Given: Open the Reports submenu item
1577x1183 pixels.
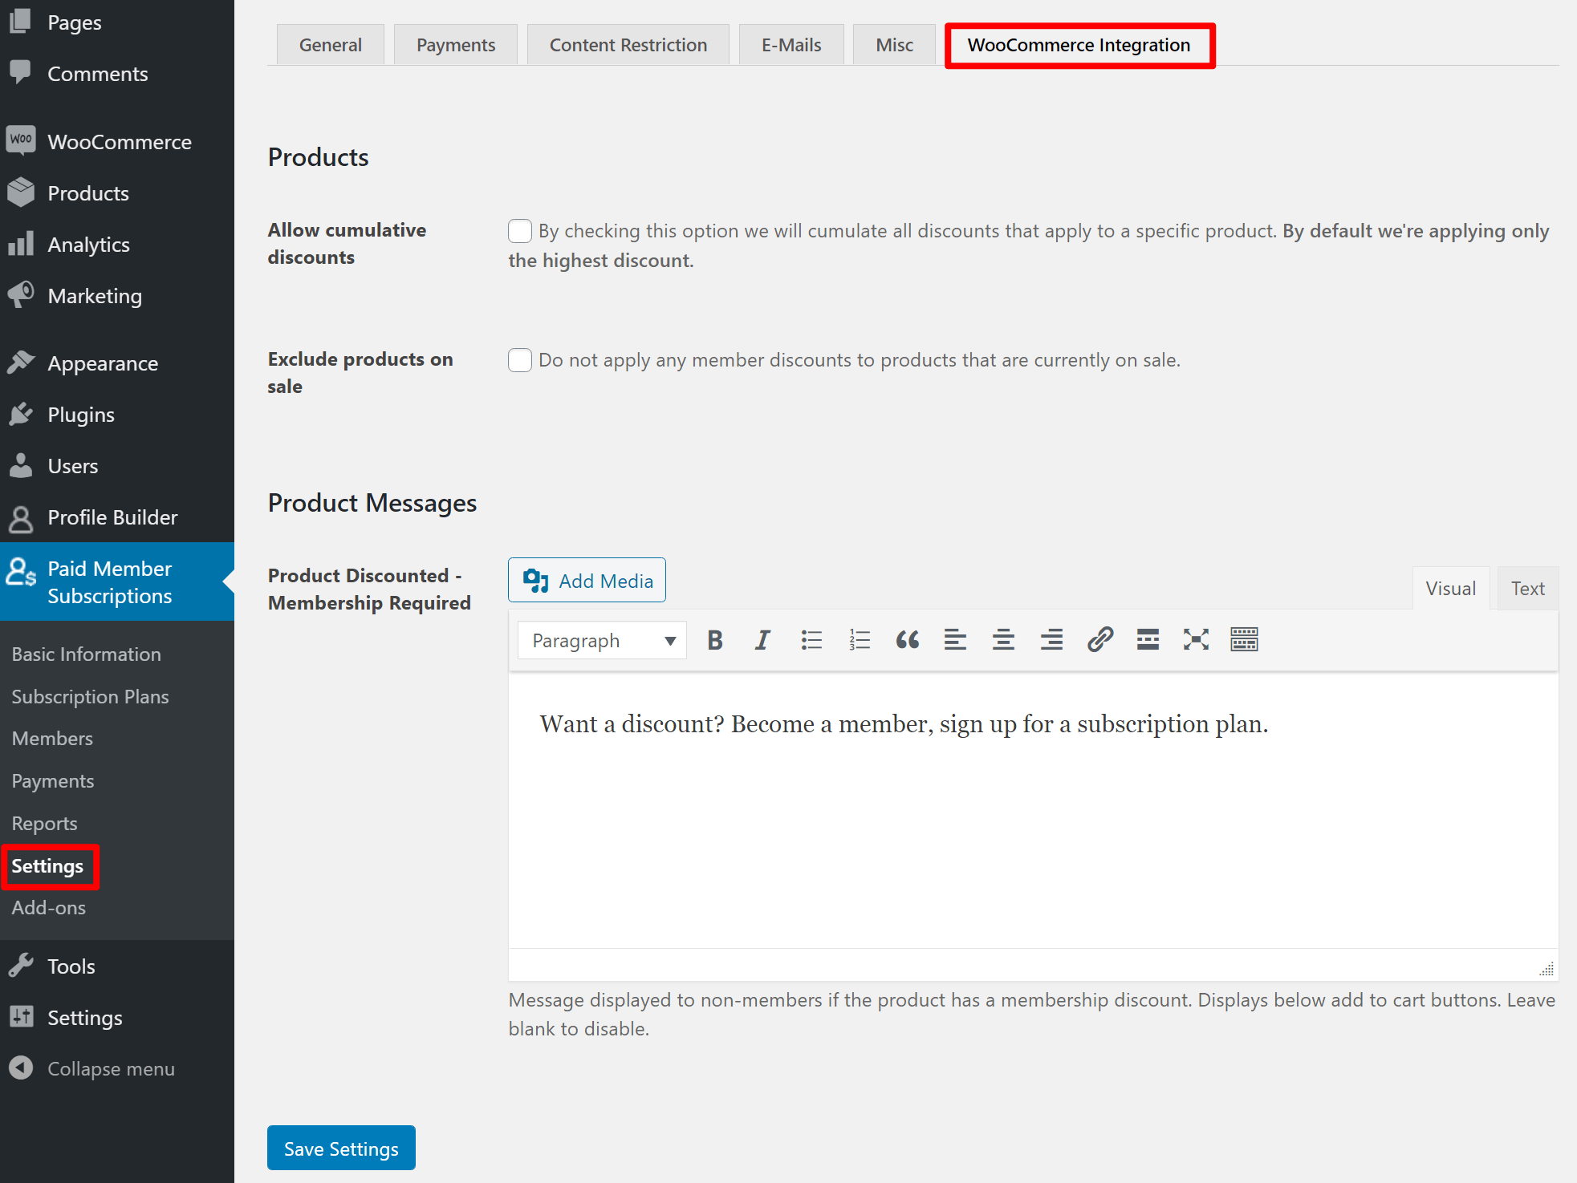Looking at the screenshot, I should 45,823.
